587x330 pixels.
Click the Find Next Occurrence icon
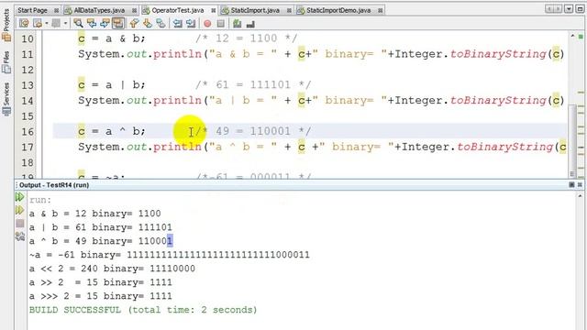(x=105, y=24)
